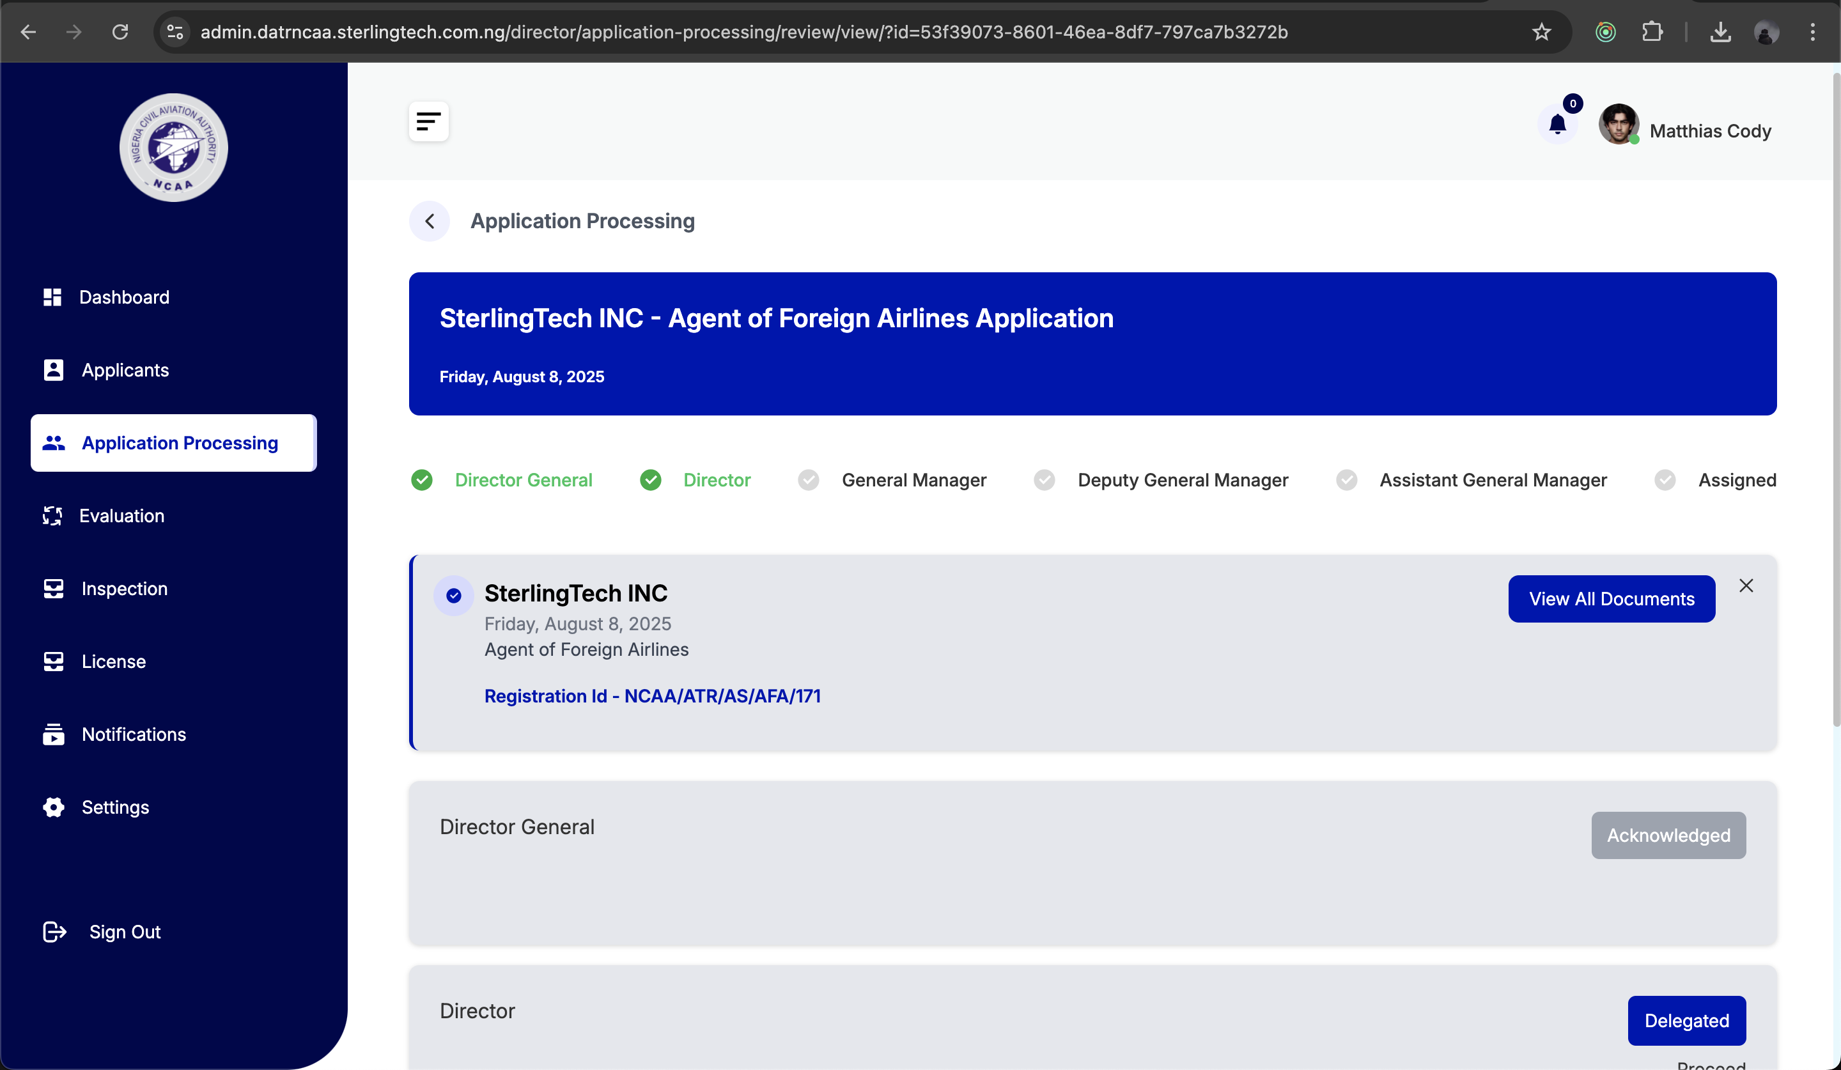The height and width of the screenshot is (1070, 1841).
Task: Click the verified badge beside SterlingTech INC
Action: click(x=454, y=595)
